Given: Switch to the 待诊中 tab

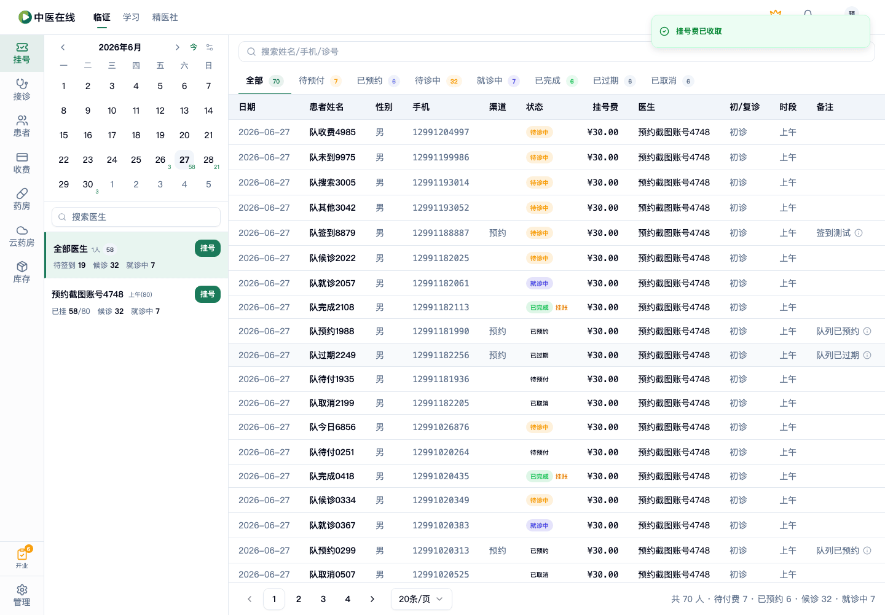Looking at the screenshot, I should point(438,80).
